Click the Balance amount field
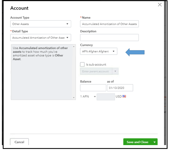Screen dimensions: 170x150 point(93,88)
